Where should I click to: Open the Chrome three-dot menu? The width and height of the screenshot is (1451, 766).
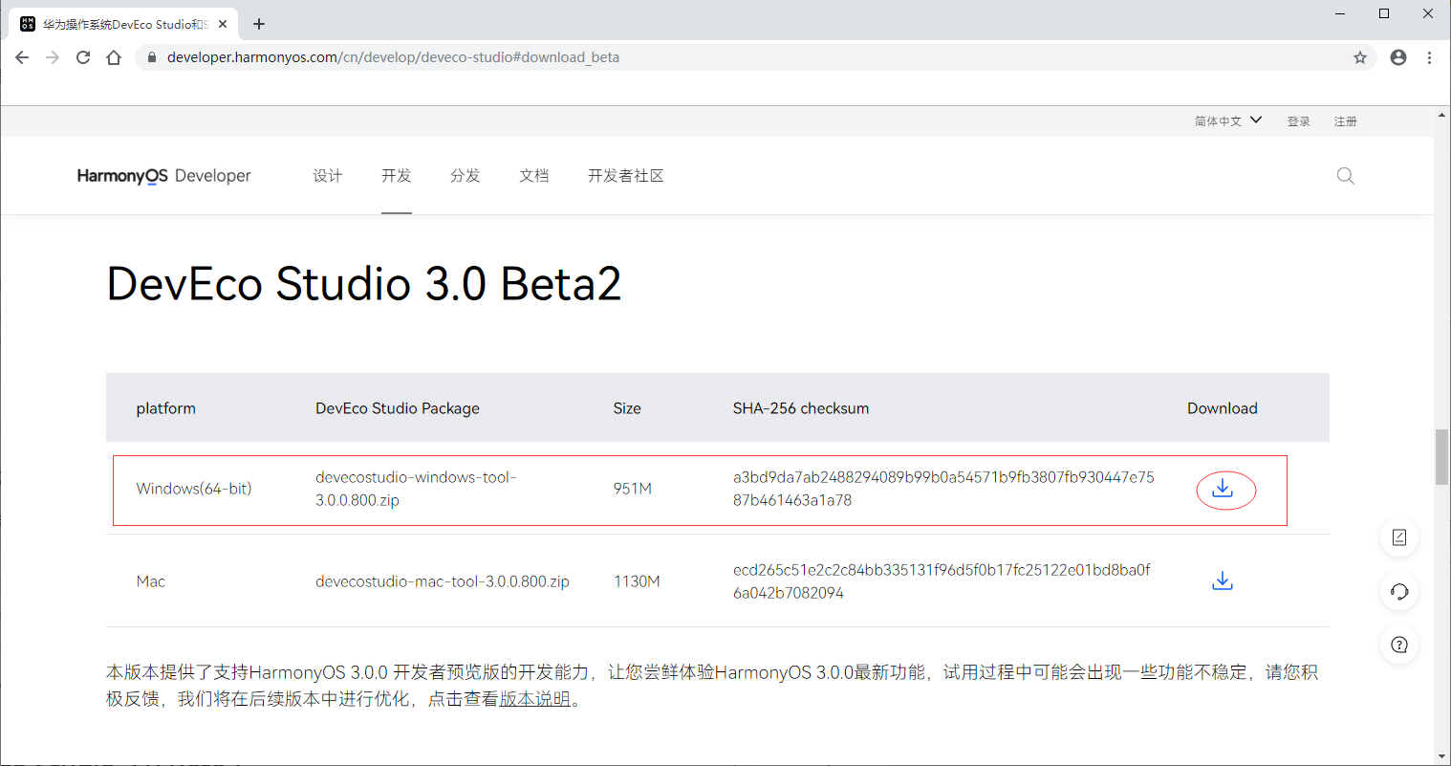click(1429, 57)
